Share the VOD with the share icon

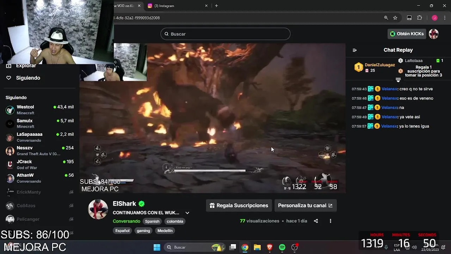(x=316, y=221)
